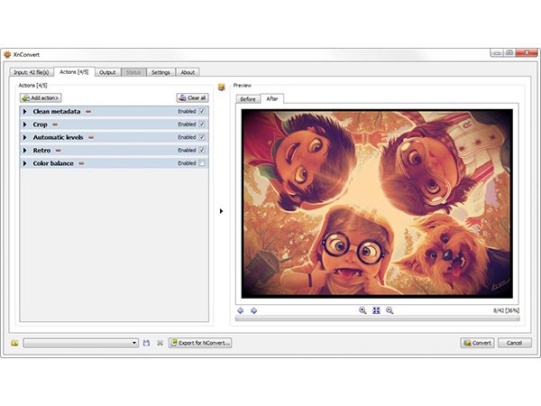The image size is (541, 406).
Task: Go to previous preview image arrow
Action: [241, 310]
